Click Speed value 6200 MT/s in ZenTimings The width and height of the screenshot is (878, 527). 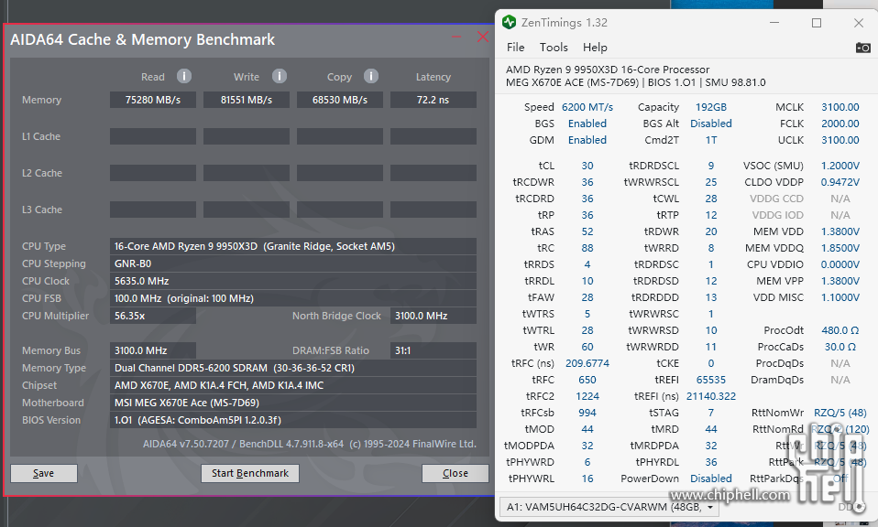(x=587, y=107)
